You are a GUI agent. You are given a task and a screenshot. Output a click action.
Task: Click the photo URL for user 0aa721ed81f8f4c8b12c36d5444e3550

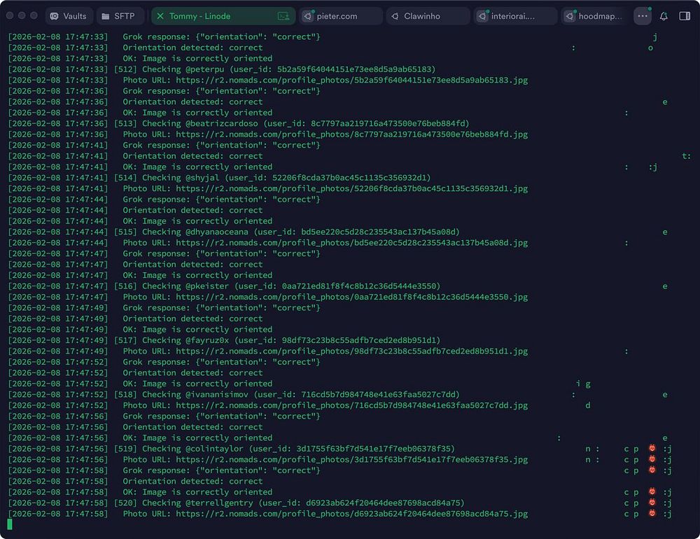click(352, 297)
